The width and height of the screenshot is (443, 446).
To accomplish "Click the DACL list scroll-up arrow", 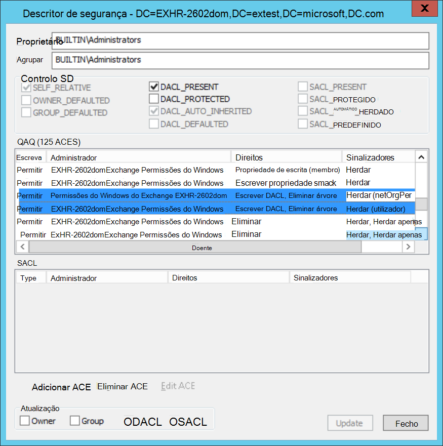I will (x=421, y=157).
